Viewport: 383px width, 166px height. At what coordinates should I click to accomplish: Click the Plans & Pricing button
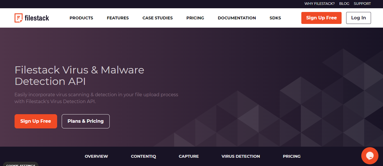pos(85,121)
